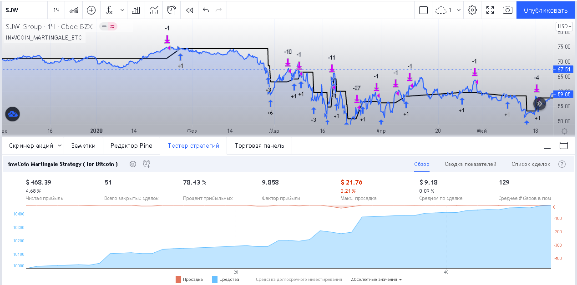Open the USD currency dropdown
The width and height of the screenshot is (577, 285).
pos(564,26)
